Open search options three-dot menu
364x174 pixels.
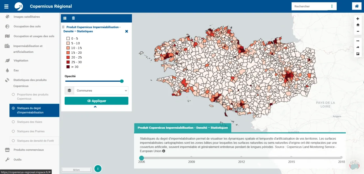point(332,6)
